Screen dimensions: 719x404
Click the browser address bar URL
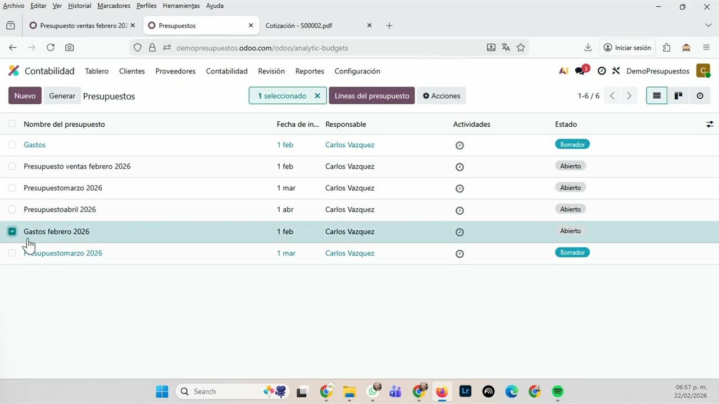point(262,48)
